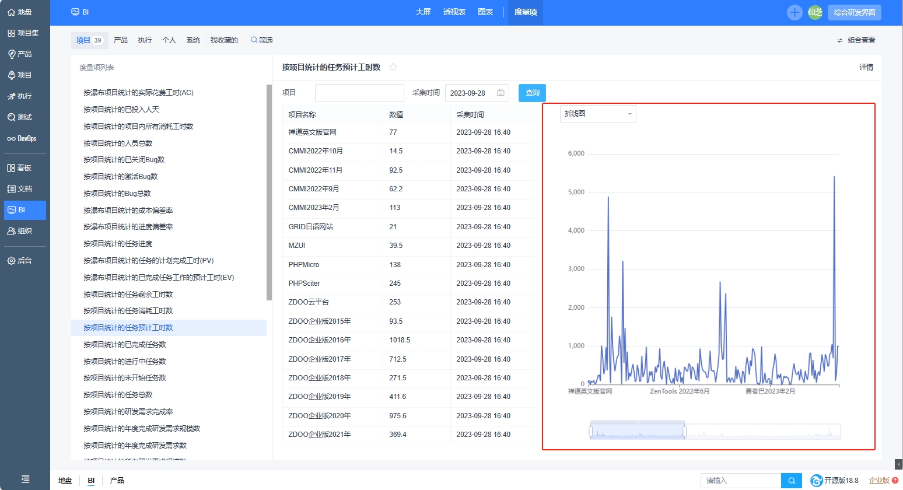Open the 折线图 chart type dropdown
This screenshot has width=903, height=490.
tap(598, 114)
